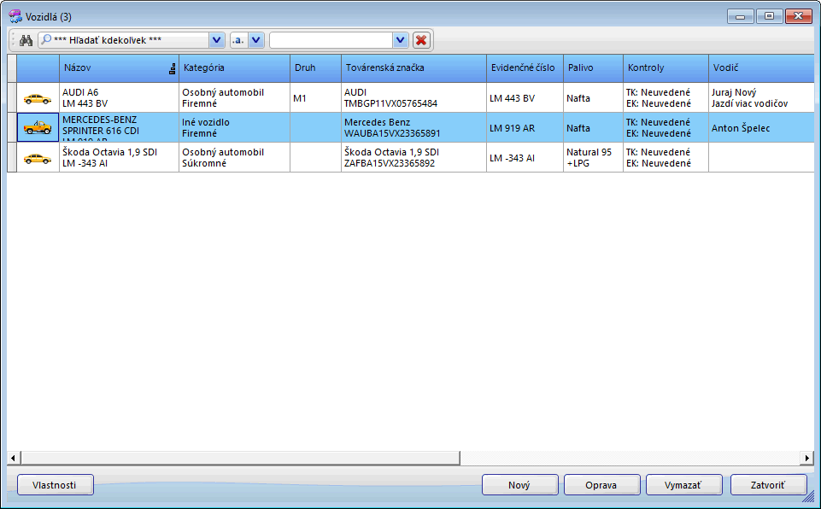The height and width of the screenshot is (509, 821).
Task: Select the 'Škoda Octavia 1,9 SDI' name cell
Action: [x=119, y=158]
